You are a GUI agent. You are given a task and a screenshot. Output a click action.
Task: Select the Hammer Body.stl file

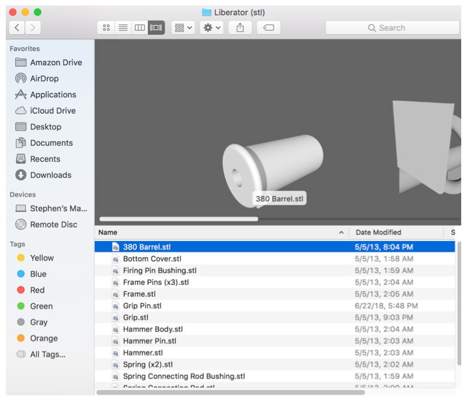(x=275, y=329)
